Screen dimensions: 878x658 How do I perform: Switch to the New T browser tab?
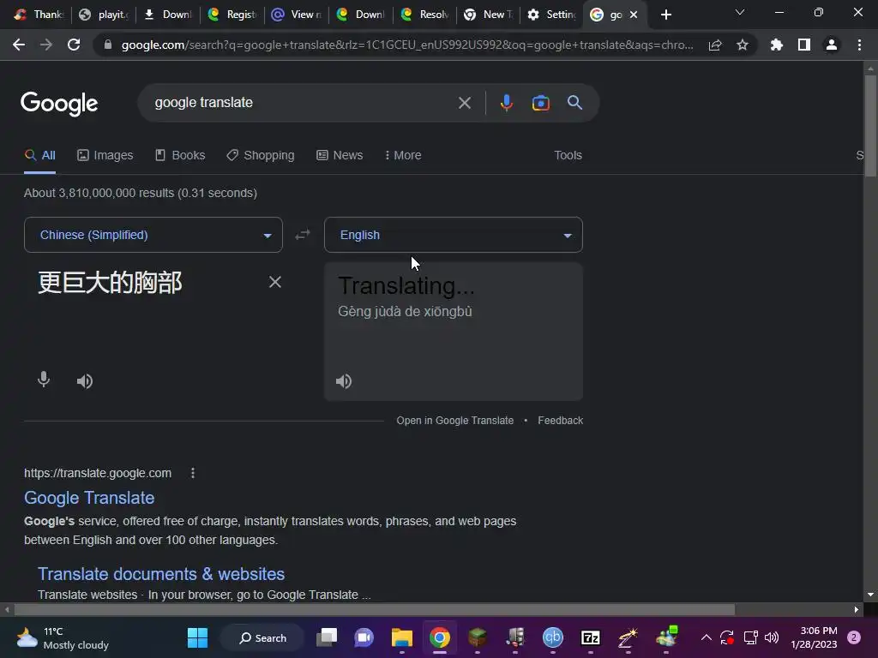(x=490, y=15)
